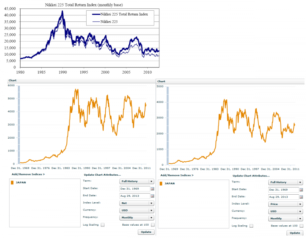This screenshot has width=306, height=238.
Task: Expand left Term dropdown set to Full History
Action: coord(137,182)
